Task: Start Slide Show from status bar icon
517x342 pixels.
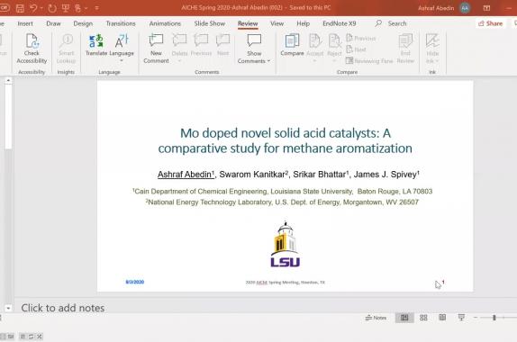Action: click(x=461, y=318)
